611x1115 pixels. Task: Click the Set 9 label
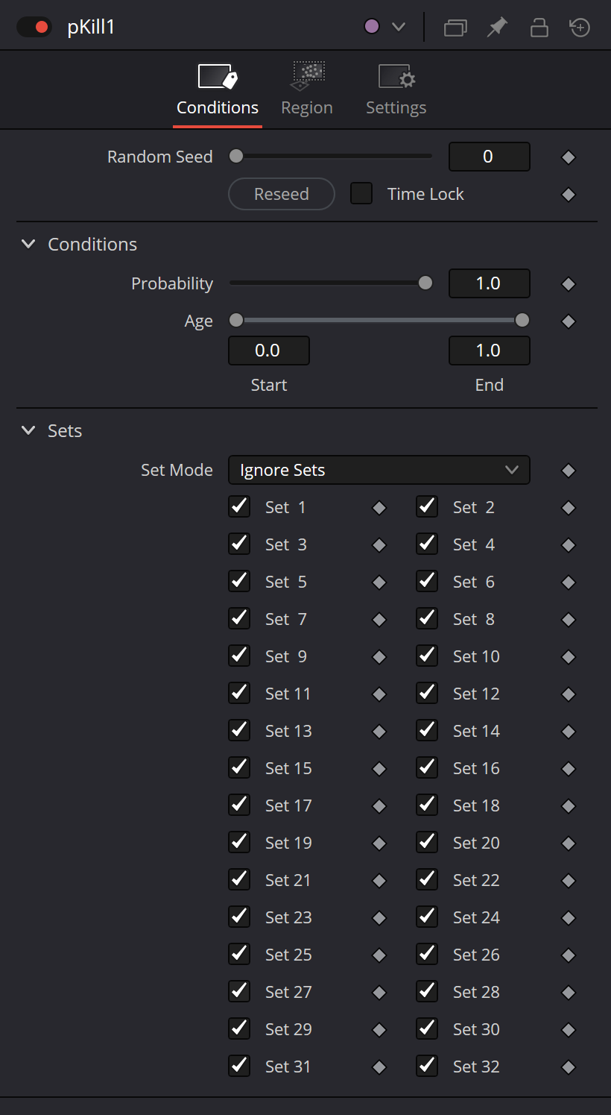286,656
